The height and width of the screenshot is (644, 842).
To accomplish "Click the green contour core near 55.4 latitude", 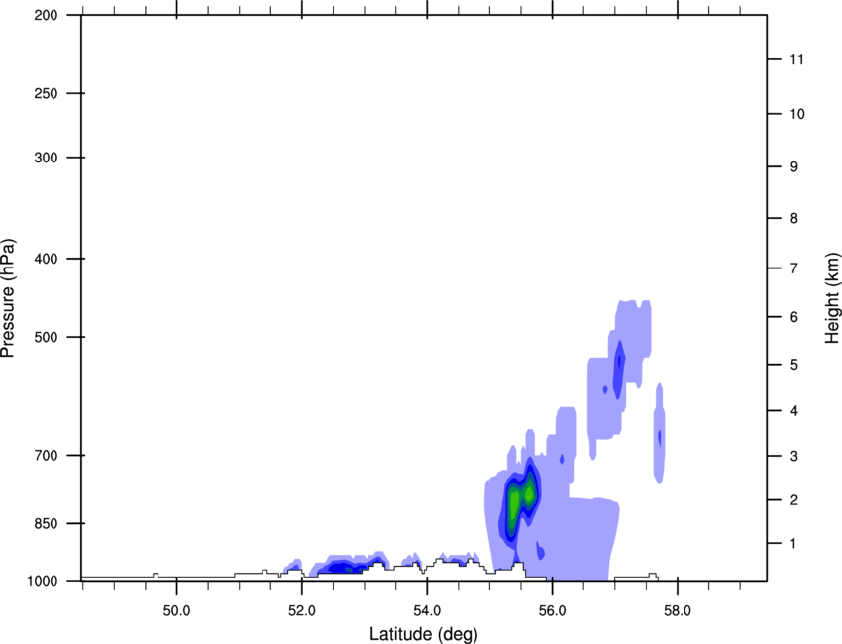I will tap(514, 504).
